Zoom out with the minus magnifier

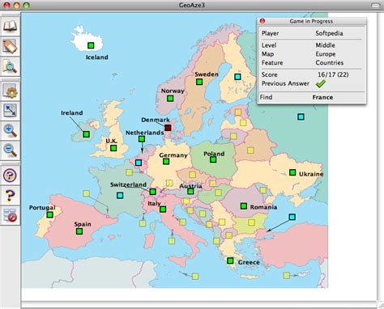click(x=10, y=150)
